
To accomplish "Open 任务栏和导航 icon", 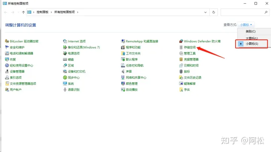I will (x=123, y=65).
